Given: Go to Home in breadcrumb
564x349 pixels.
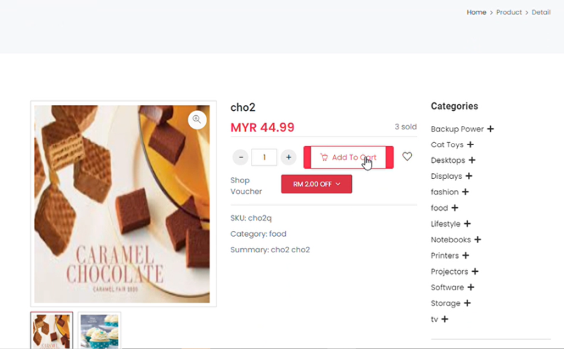Looking at the screenshot, I should (477, 12).
